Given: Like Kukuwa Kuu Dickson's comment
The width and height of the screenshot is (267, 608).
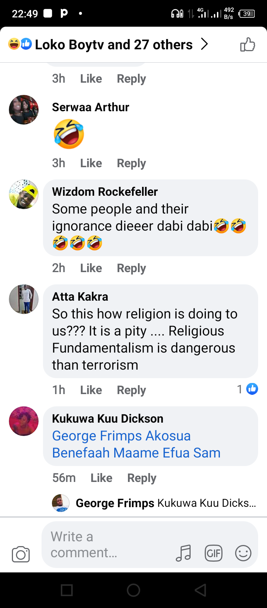Looking at the screenshot, I should click(x=101, y=478).
